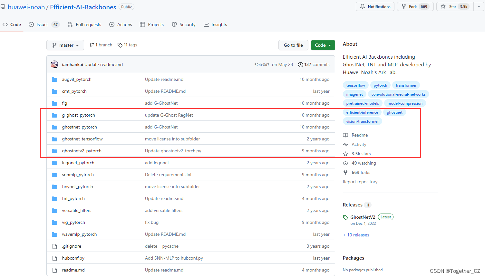
Task: Click the Go to file button
Action: [x=293, y=45]
